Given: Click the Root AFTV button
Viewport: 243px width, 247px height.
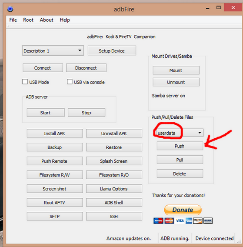Looking at the screenshot, I should click(x=55, y=202).
